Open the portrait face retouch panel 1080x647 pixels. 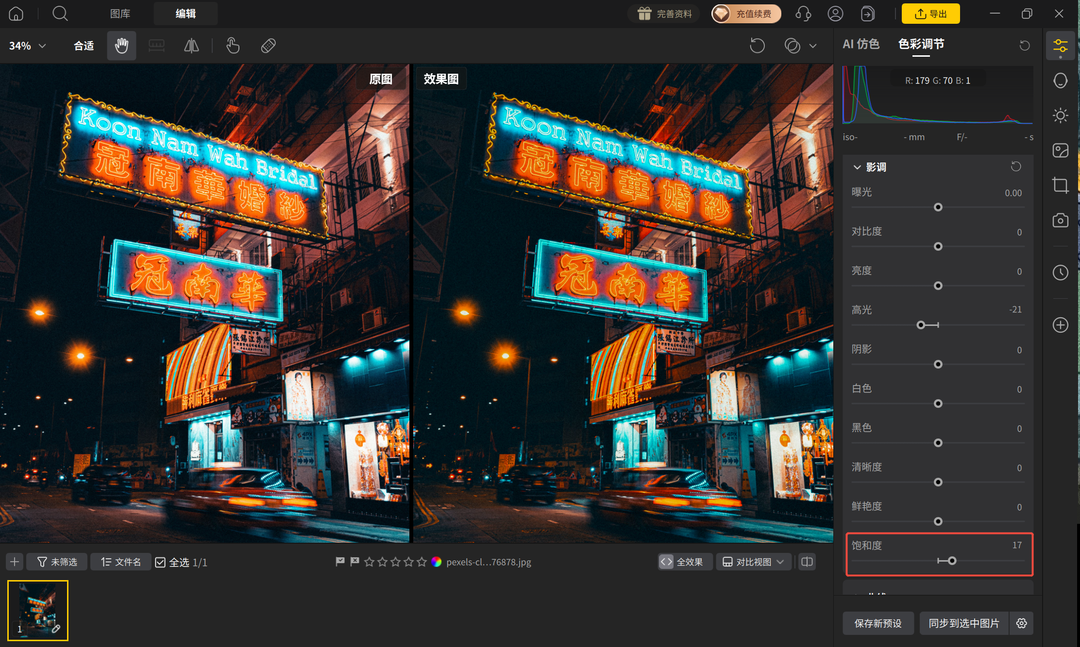click(x=1060, y=81)
